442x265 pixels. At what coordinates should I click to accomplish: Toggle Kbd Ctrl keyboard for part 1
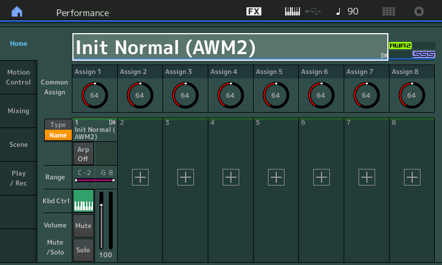click(83, 201)
